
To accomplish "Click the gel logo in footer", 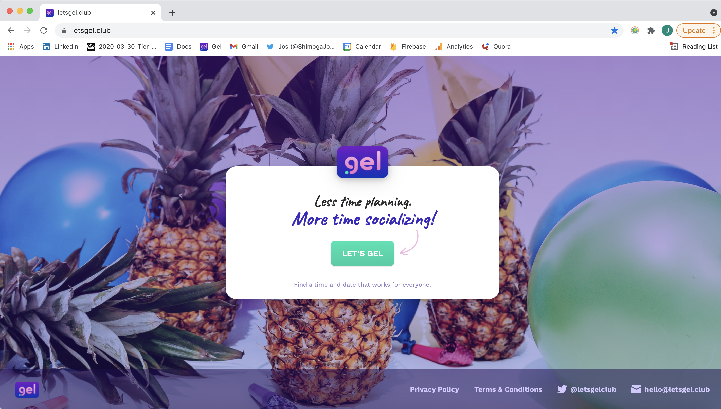I will coord(27,390).
